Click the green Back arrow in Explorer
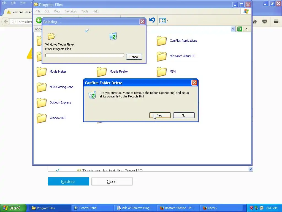This screenshot has width=282, height=212. click(x=39, y=20)
